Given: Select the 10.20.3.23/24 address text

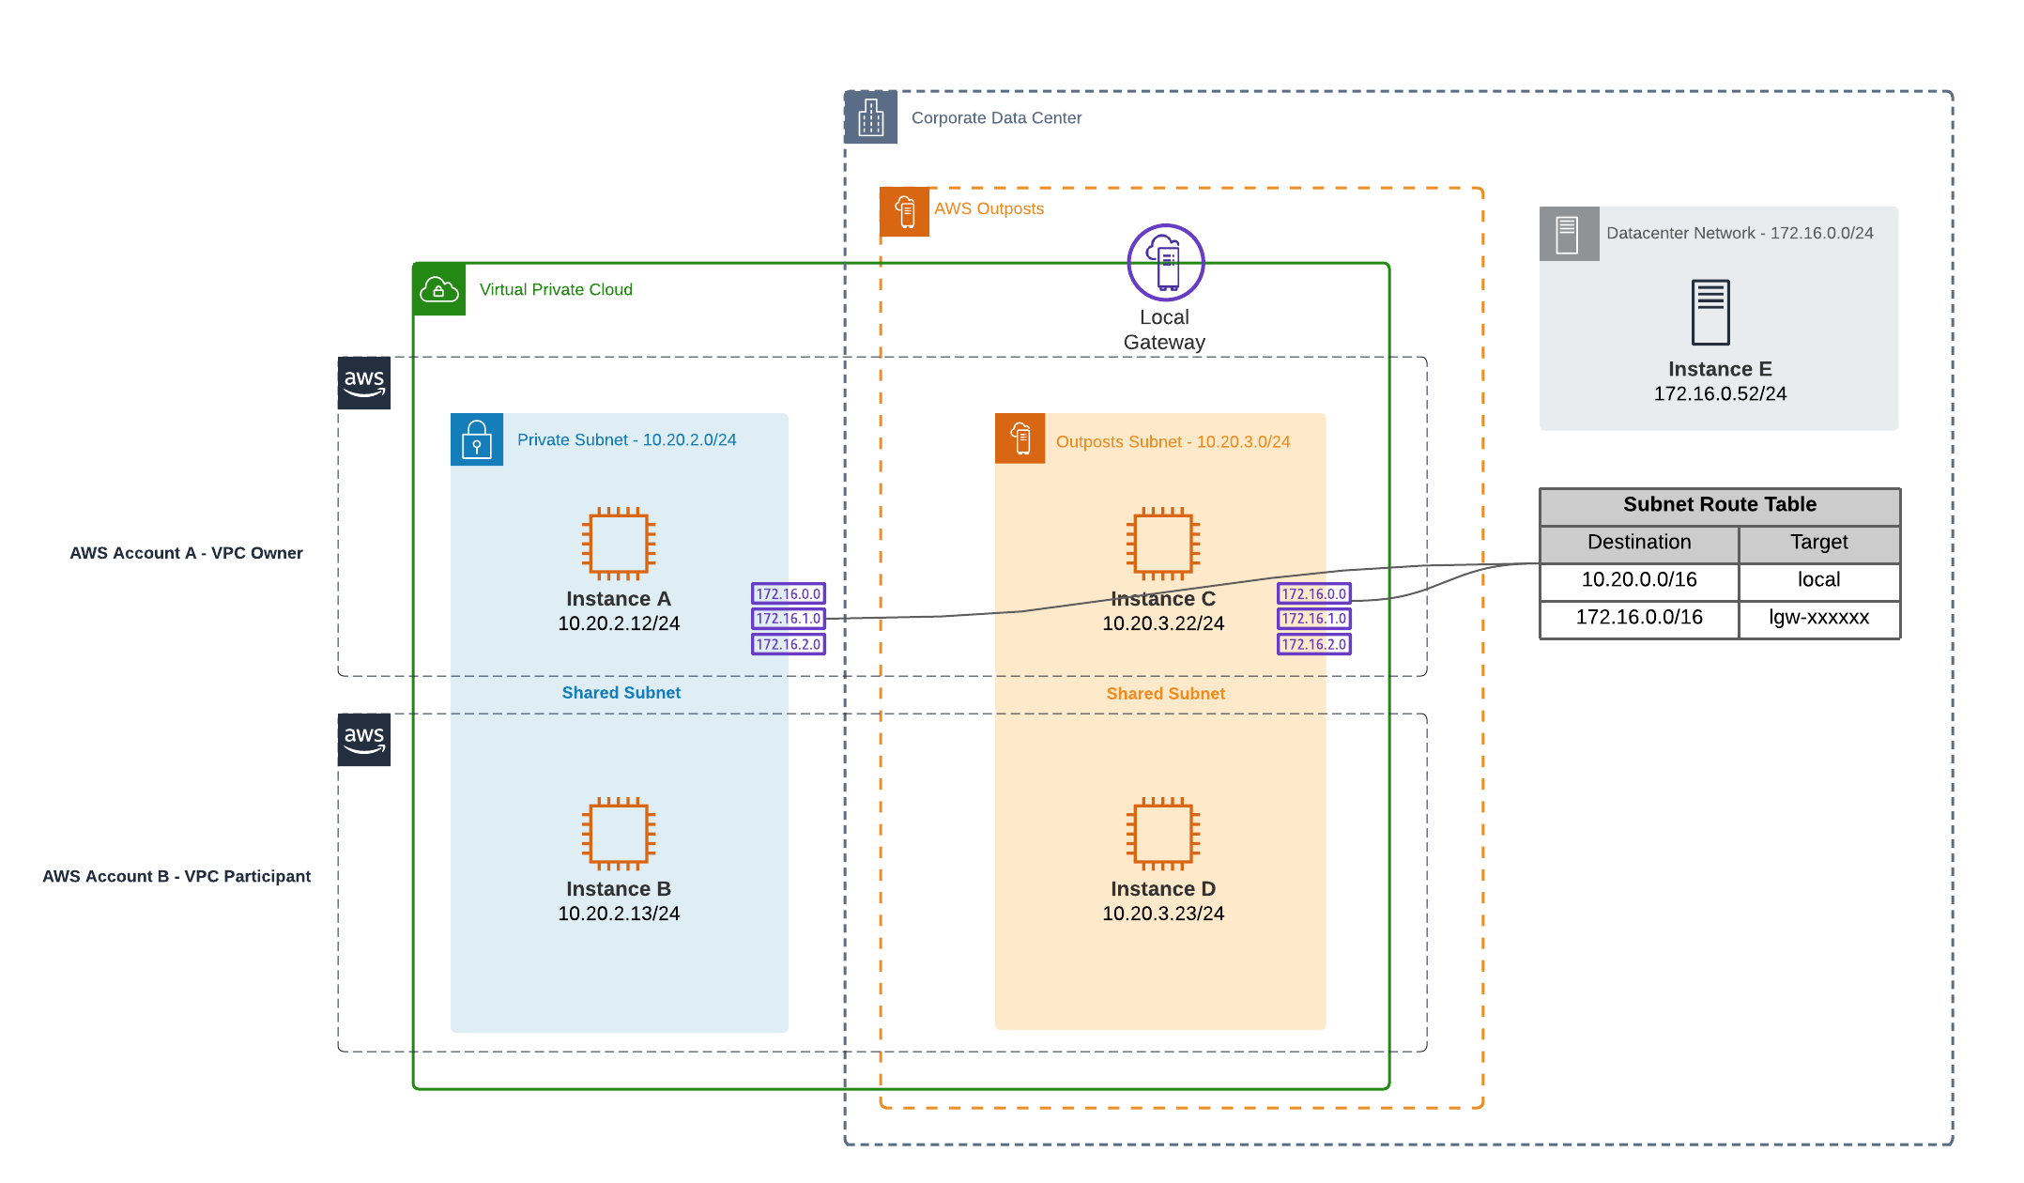Looking at the screenshot, I should pos(1163,914).
